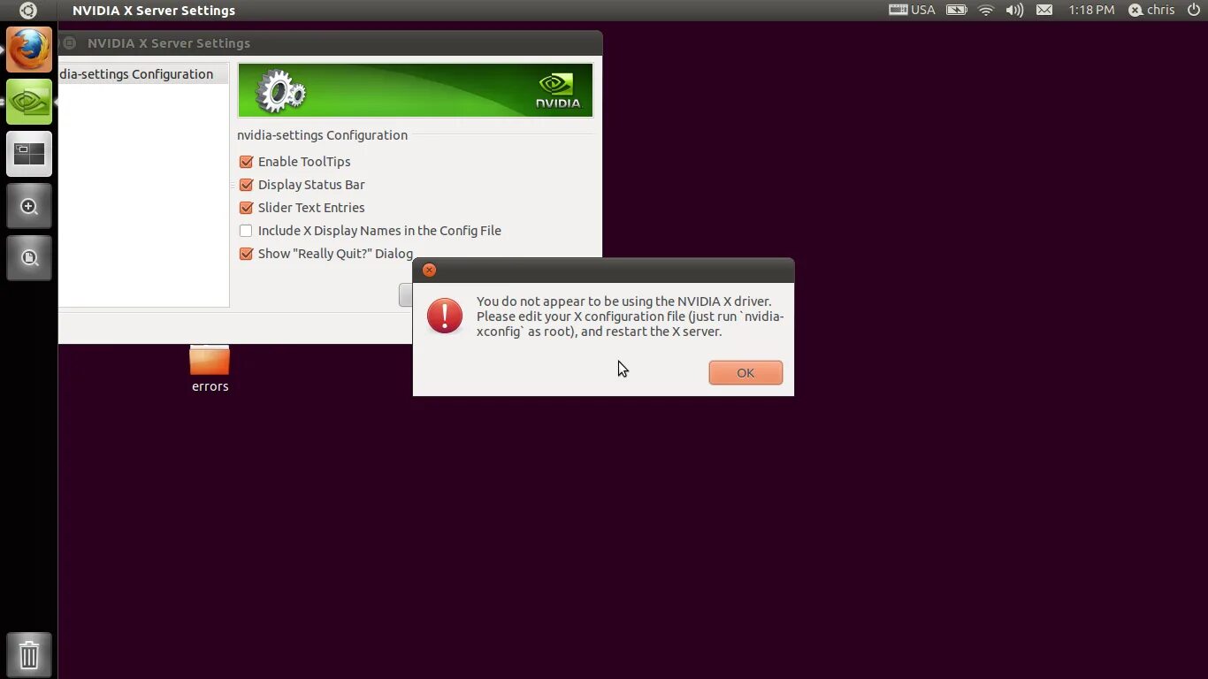Click the window button in NVIDIA X Server Settings title bar

coord(69,42)
